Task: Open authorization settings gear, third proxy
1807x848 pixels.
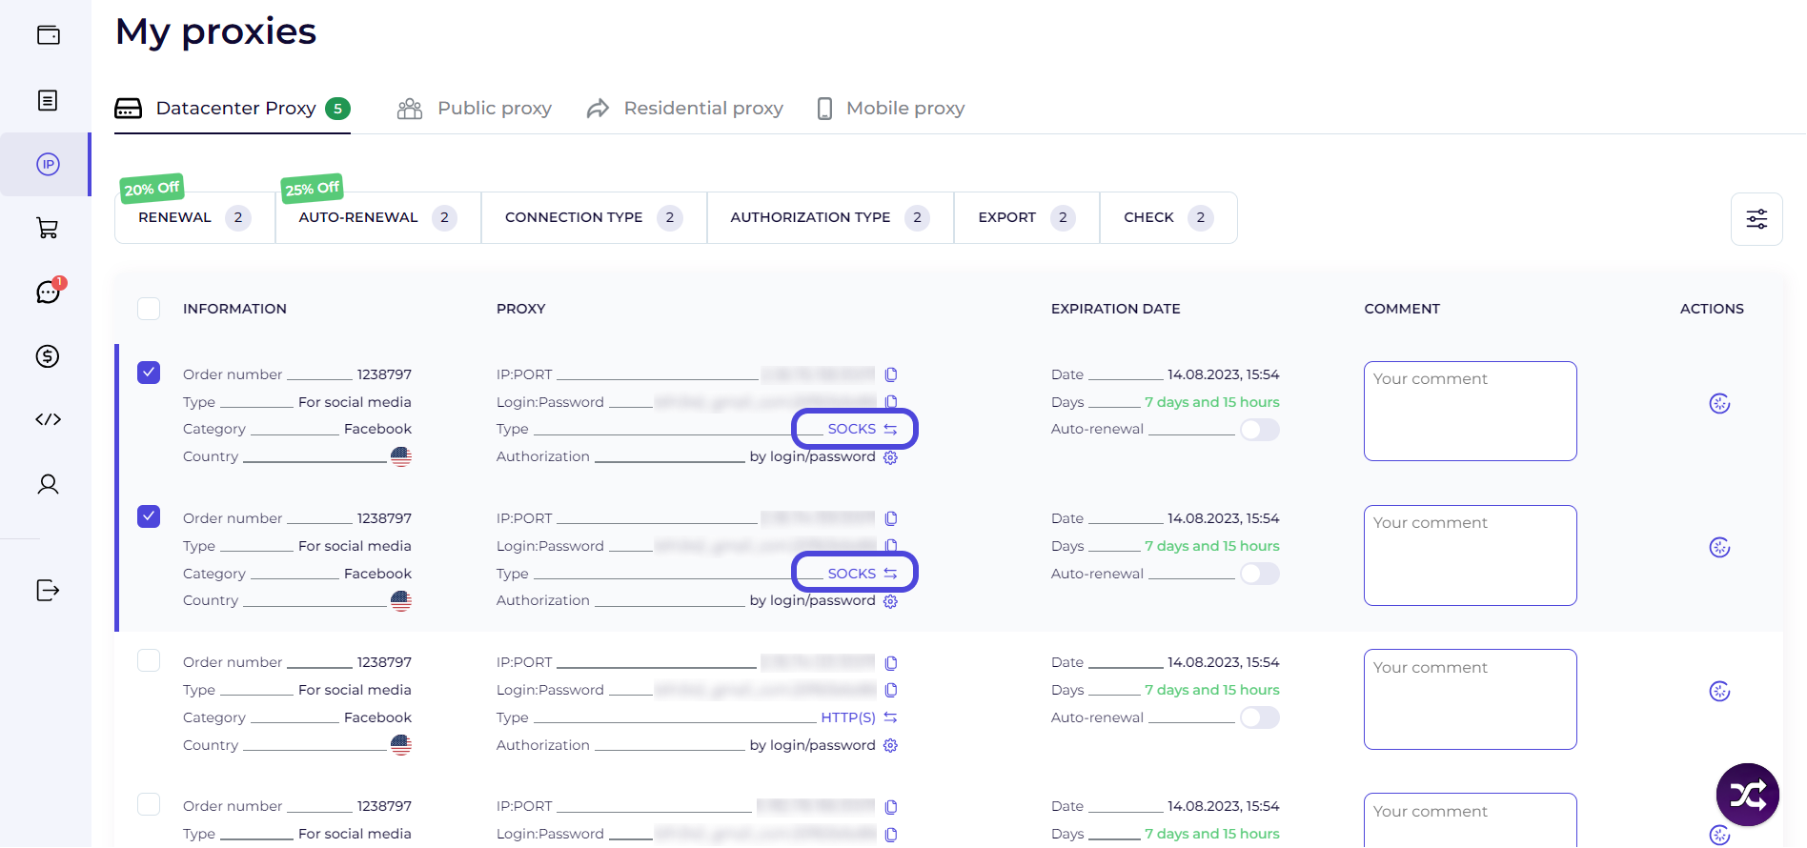Action: [x=890, y=745]
